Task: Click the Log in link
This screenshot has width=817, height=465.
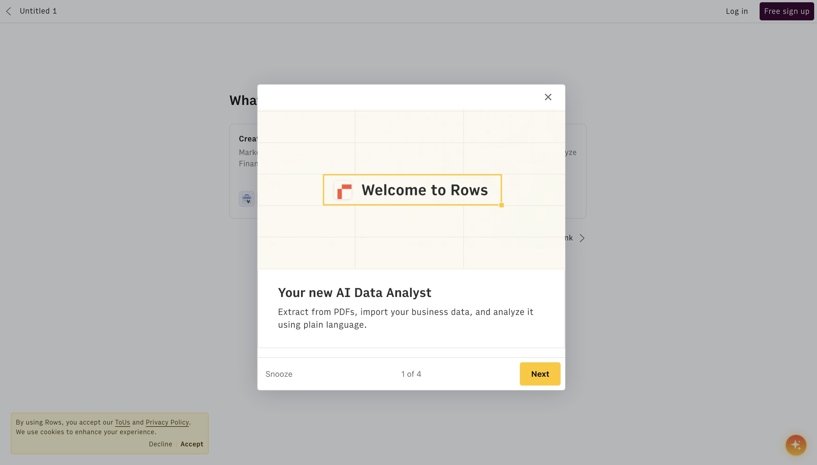Action: (737, 11)
